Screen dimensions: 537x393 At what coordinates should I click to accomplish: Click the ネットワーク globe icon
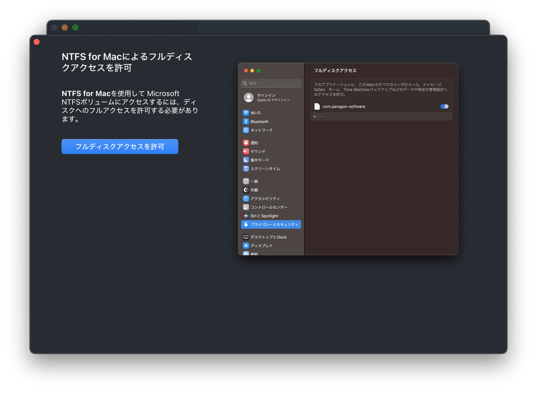(246, 130)
